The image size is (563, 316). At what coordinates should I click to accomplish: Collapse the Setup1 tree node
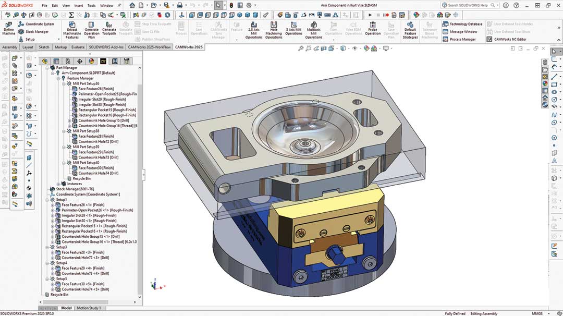[47, 200]
